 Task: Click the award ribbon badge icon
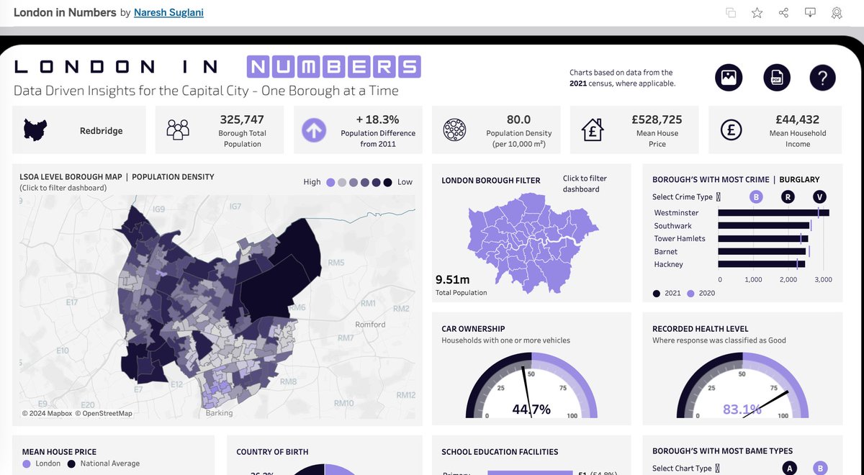click(837, 13)
